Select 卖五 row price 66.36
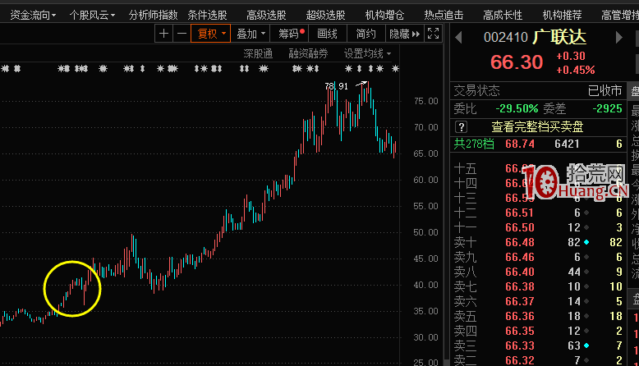The image size is (639, 366). point(520,316)
